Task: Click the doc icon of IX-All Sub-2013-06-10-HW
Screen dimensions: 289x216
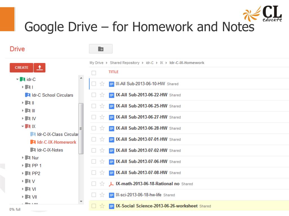Action: point(111,84)
